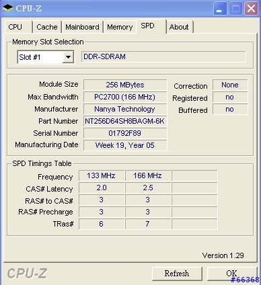The image size is (261, 285).
Task: Click the 133 MHz frequency cell
Action: [x=102, y=175]
